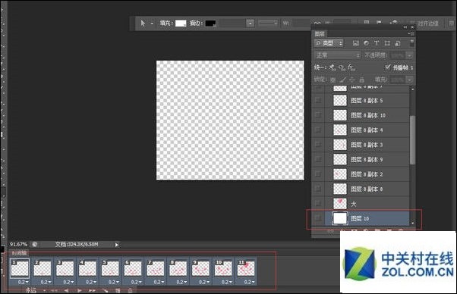The width and height of the screenshot is (457, 294).
Task: Open document info arrow in status bar
Action: [x=117, y=245]
